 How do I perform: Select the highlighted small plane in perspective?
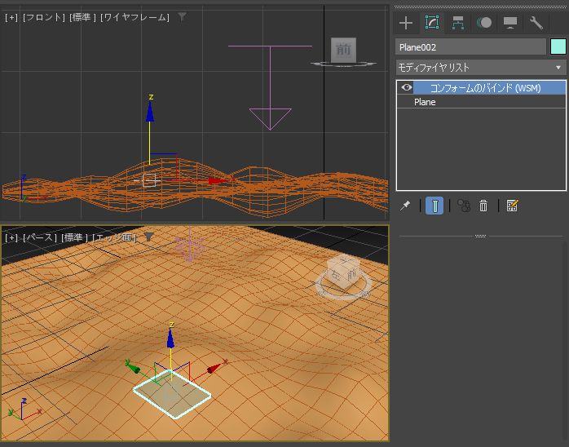tap(172, 394)
